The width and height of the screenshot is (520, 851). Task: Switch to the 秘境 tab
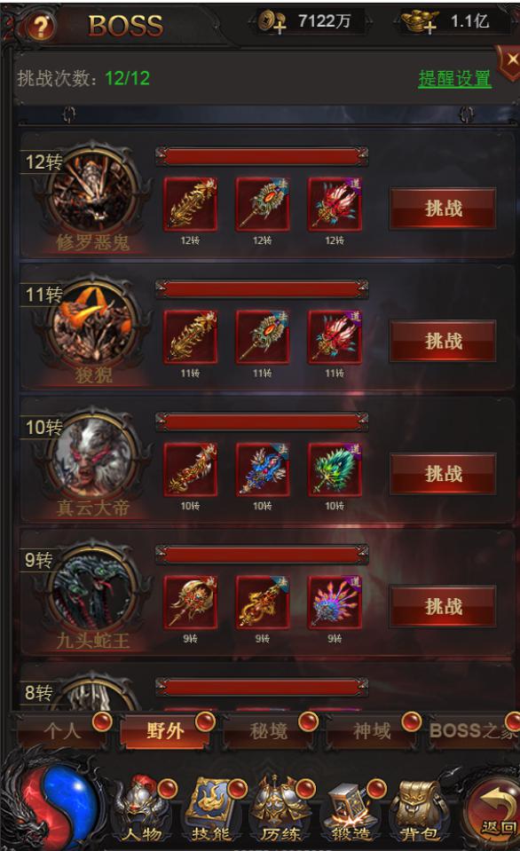point(268,731)
